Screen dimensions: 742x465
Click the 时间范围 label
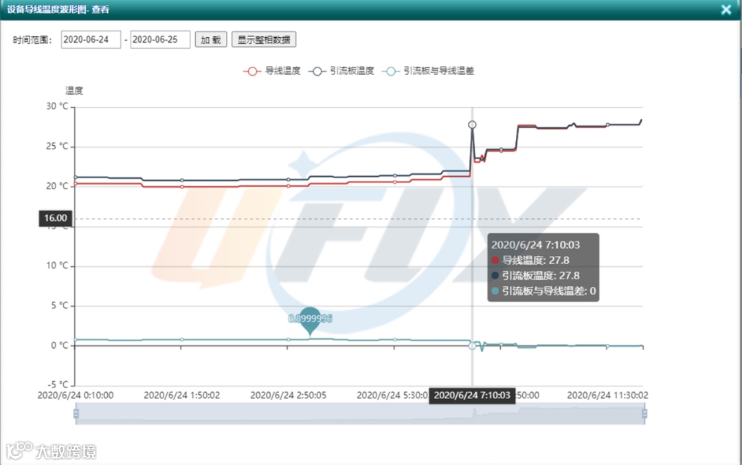pos(32,40)
